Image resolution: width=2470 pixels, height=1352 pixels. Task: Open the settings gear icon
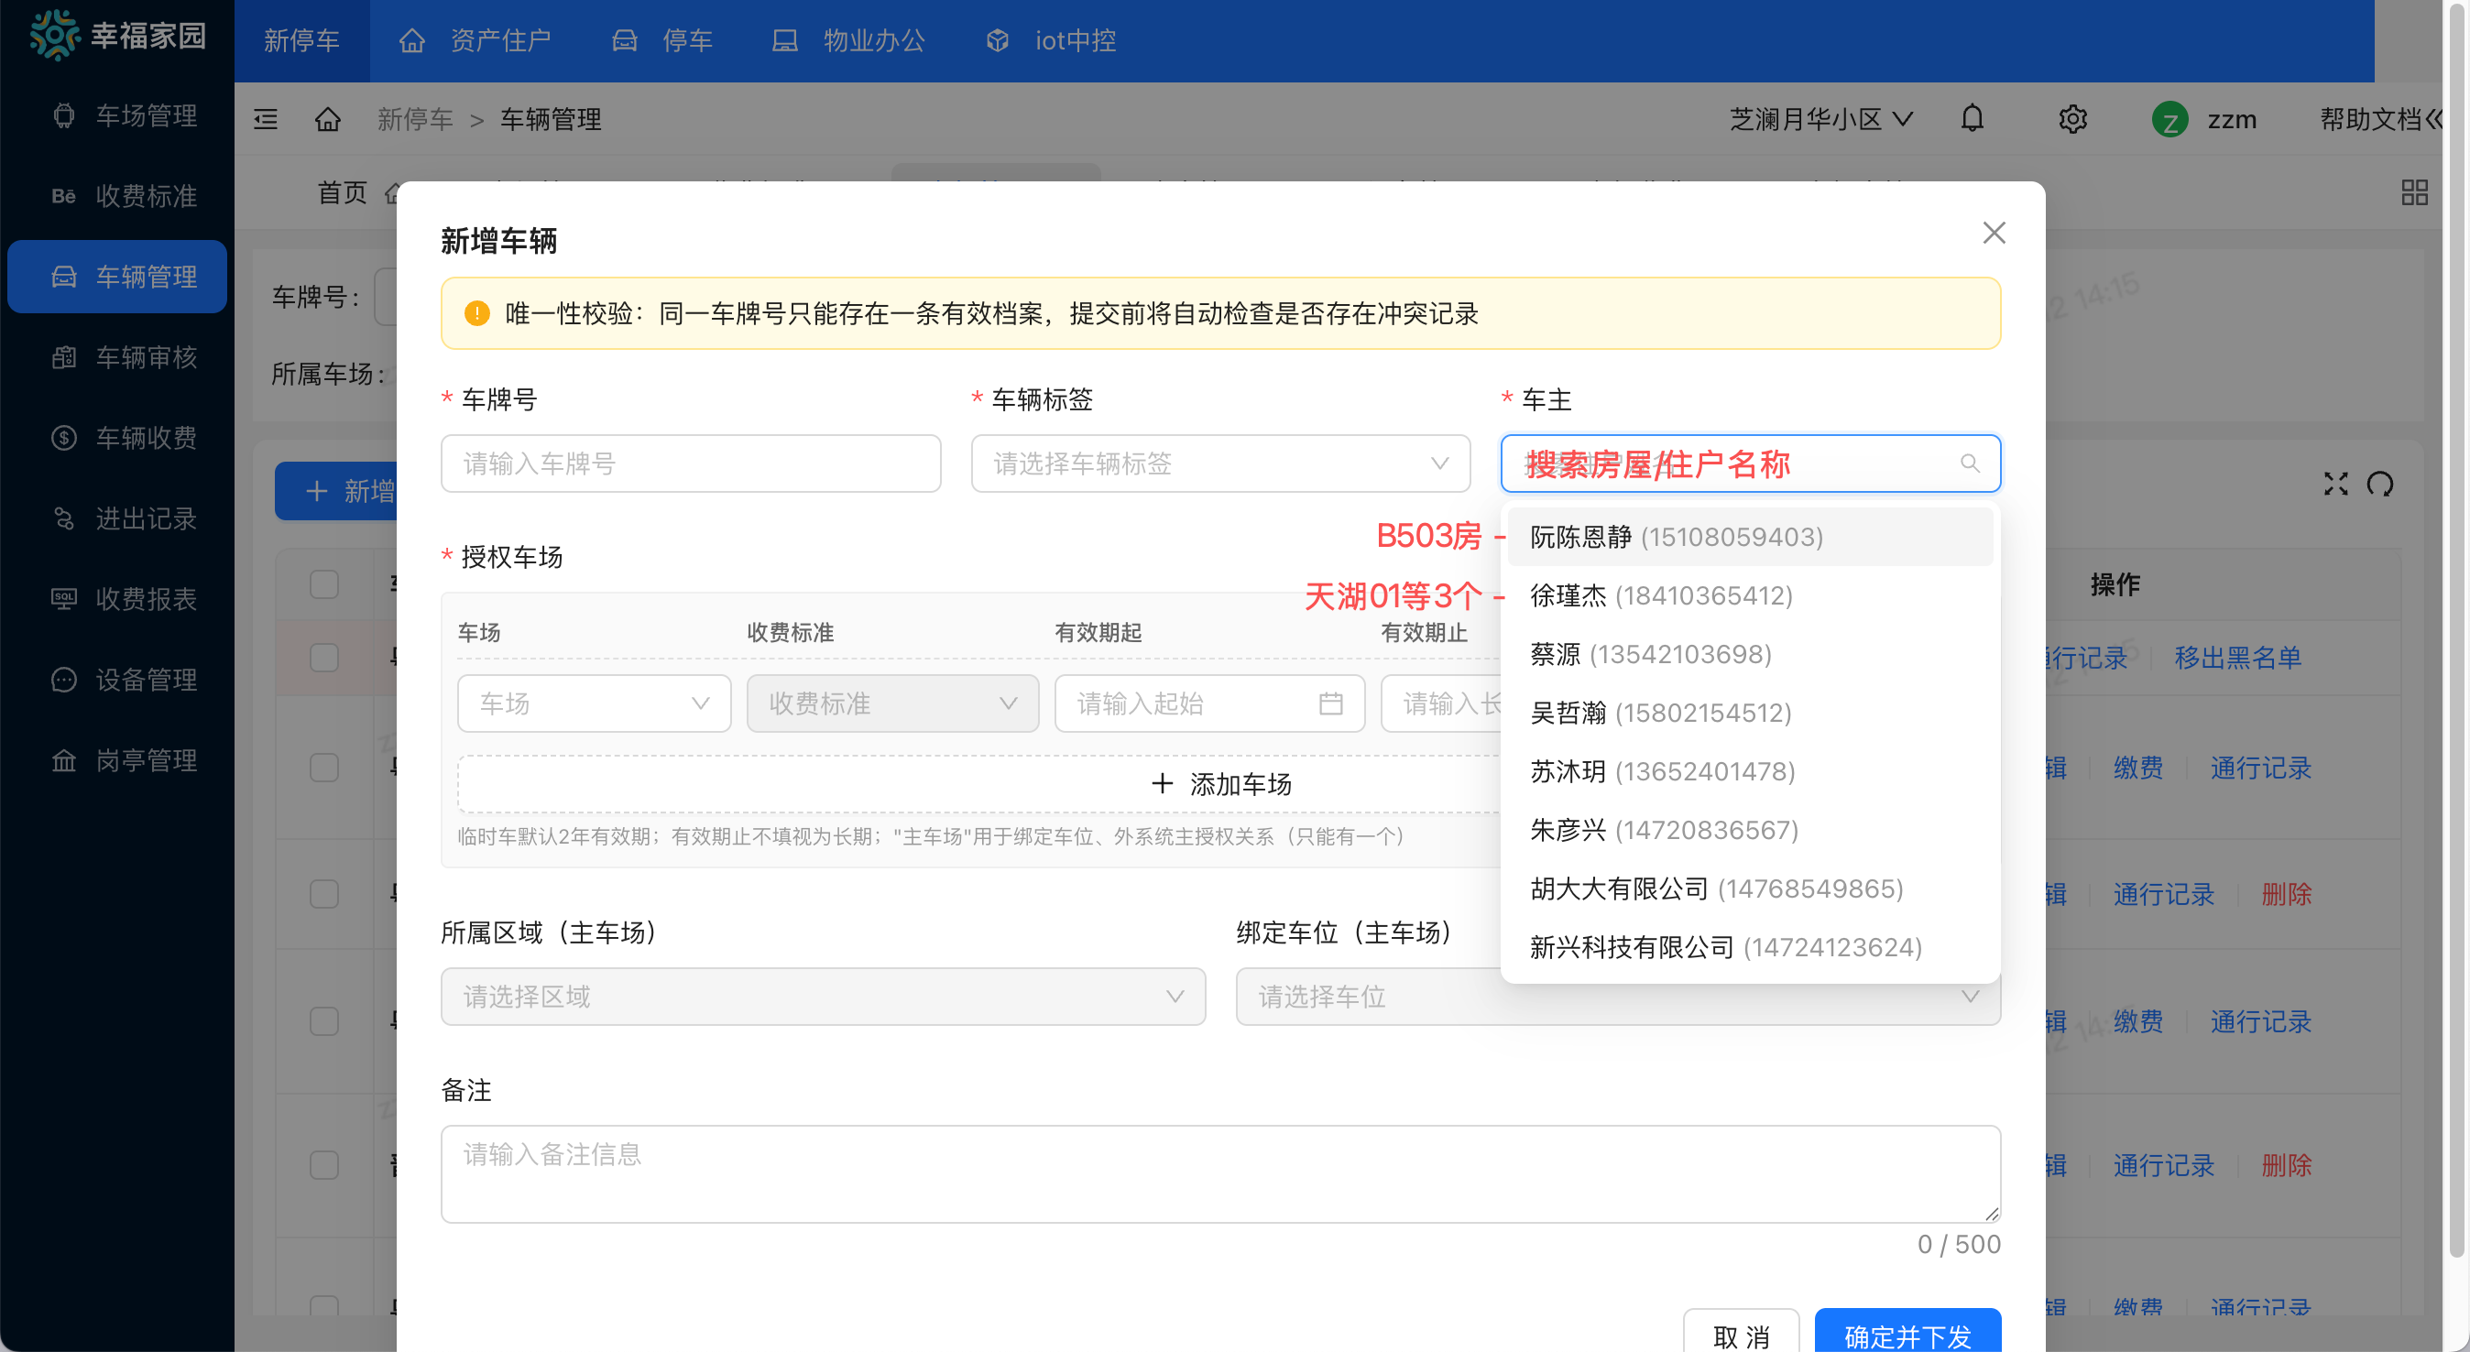tap(2073, 119)
